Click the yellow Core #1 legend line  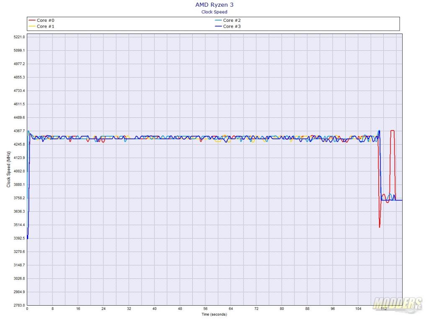tap(32, 26)
